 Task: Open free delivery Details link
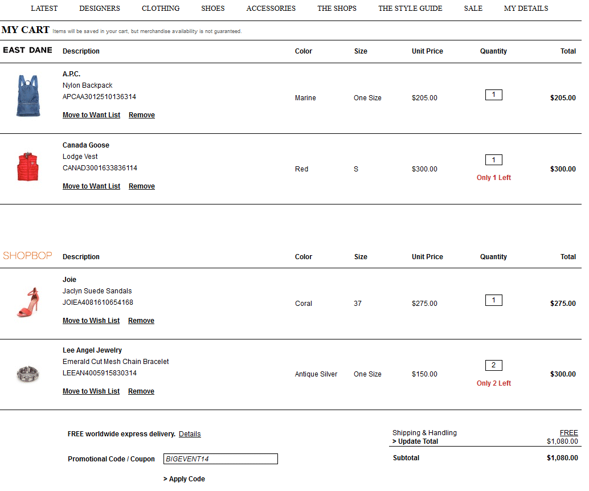pos(190,434)
